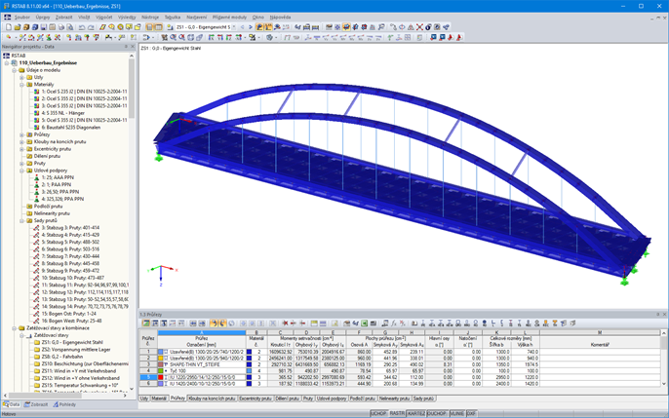Viewport: 669px width, 418px height.
Task: Switch to Pohledy navigator tab
Action: 64,404
